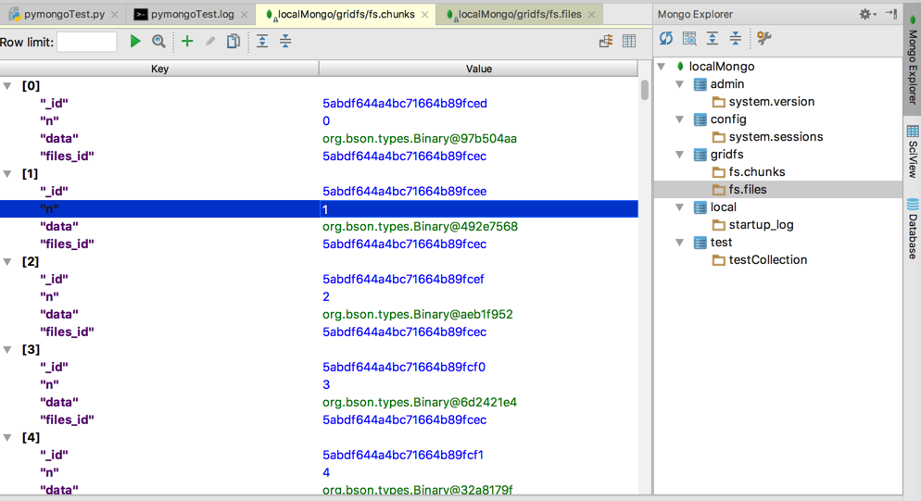Open the Mongo Explorer query window icon
The width and height of the screenshot is (921, 501).
(689, 39)
